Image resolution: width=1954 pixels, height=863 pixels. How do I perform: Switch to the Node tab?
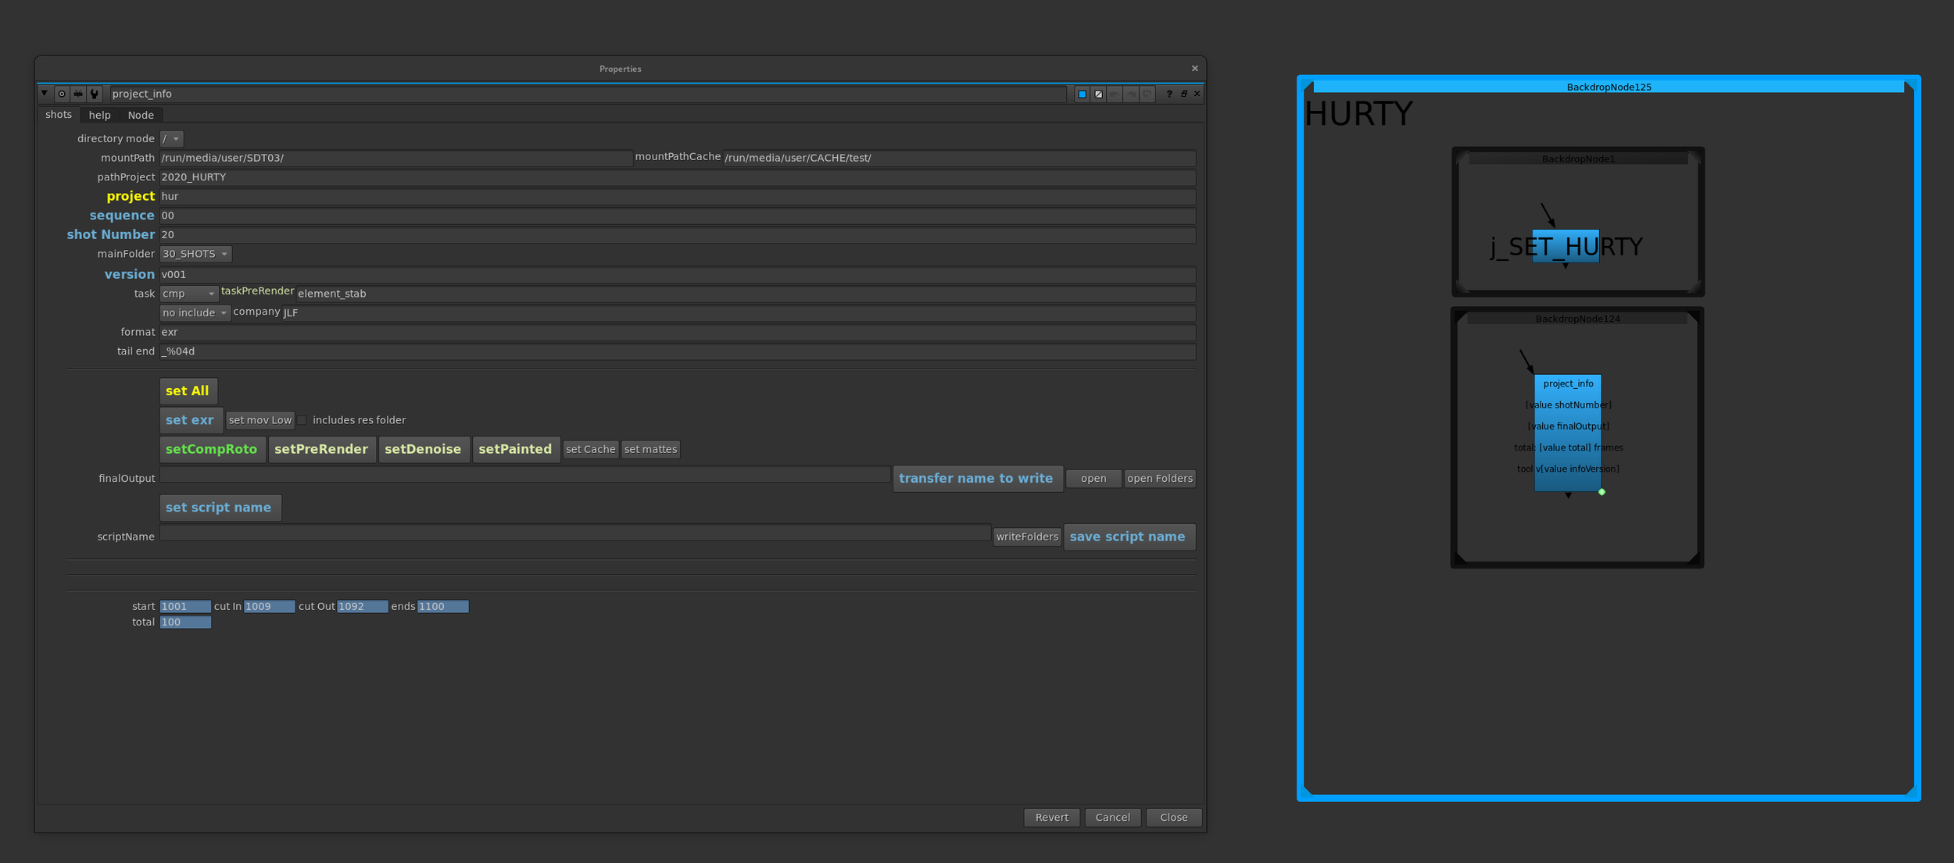(141, 115)
